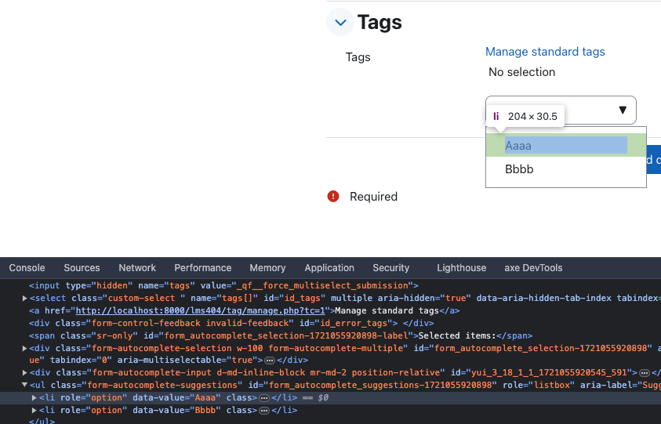The image size is (661, 424).
Task: Click the red Required exclamation icon
Action: [333, 197]
